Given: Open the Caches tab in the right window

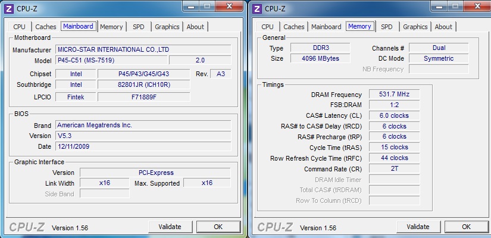Looking at the screenshot, I should click(x=294, y=27).
